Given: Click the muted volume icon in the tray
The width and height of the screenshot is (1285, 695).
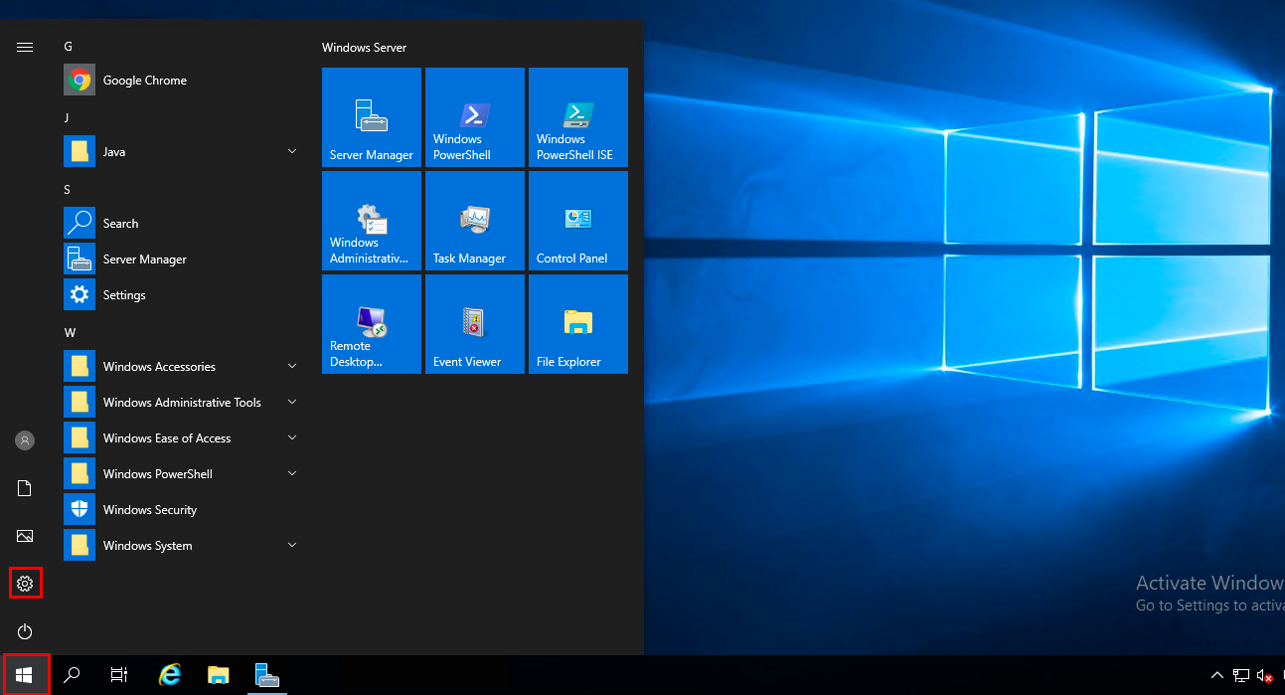Looking at the screenshot, I should point(1265,676).
